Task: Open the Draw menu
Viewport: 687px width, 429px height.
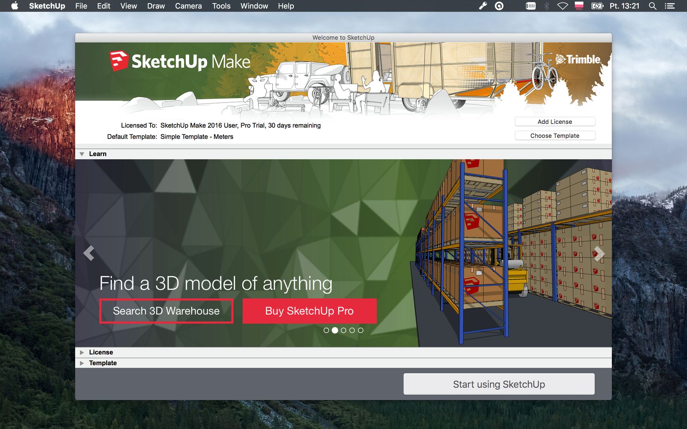Action: point(156,6)
